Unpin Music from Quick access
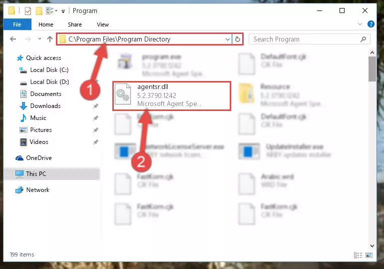The height and width of the screenshot is (269, 384). [x=96, y=118]
